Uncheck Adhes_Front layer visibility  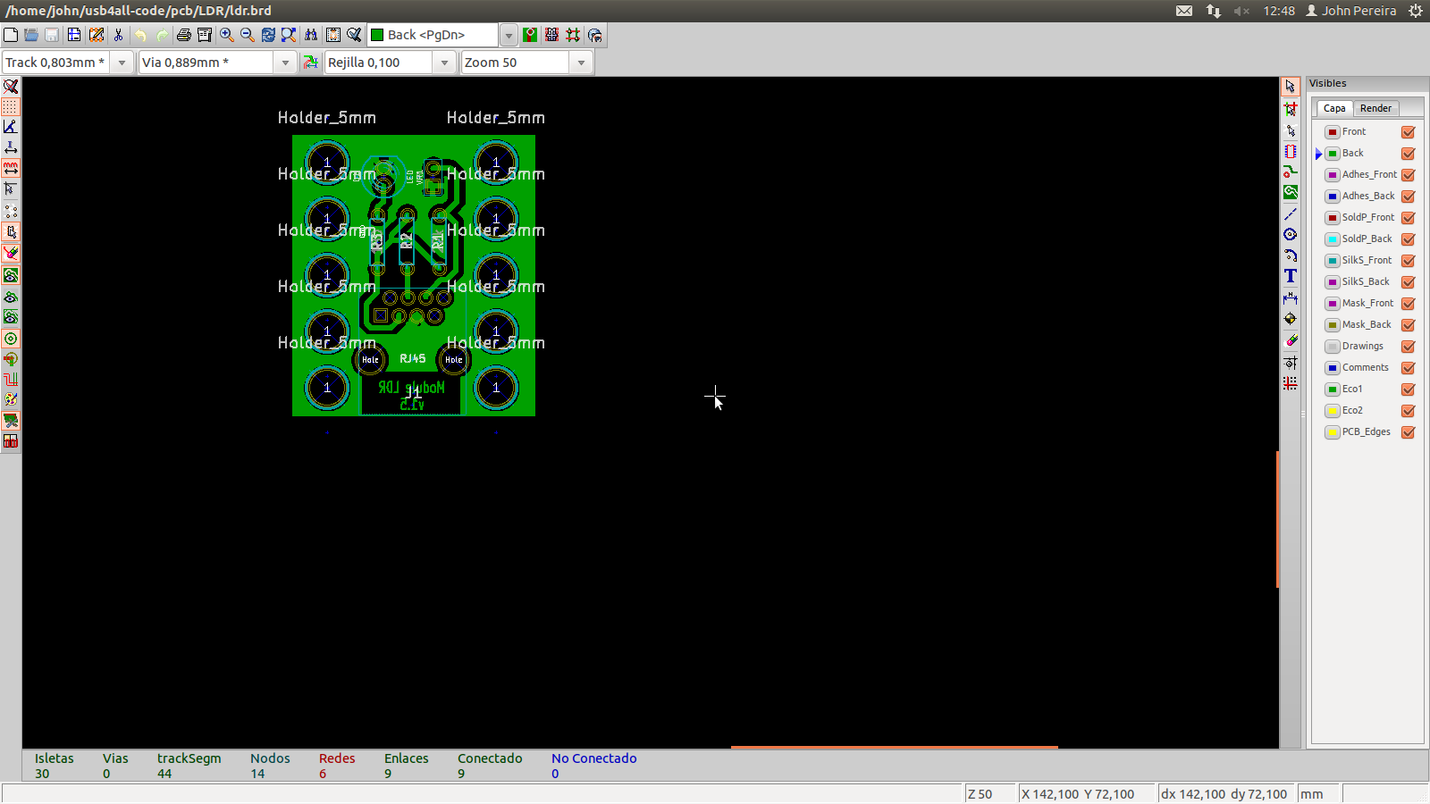(x=1409, y=175)
